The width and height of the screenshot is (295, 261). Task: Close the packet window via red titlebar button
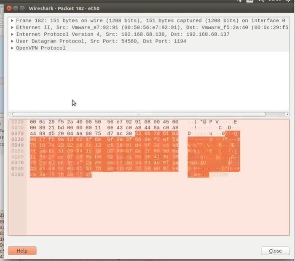(9, 8)
